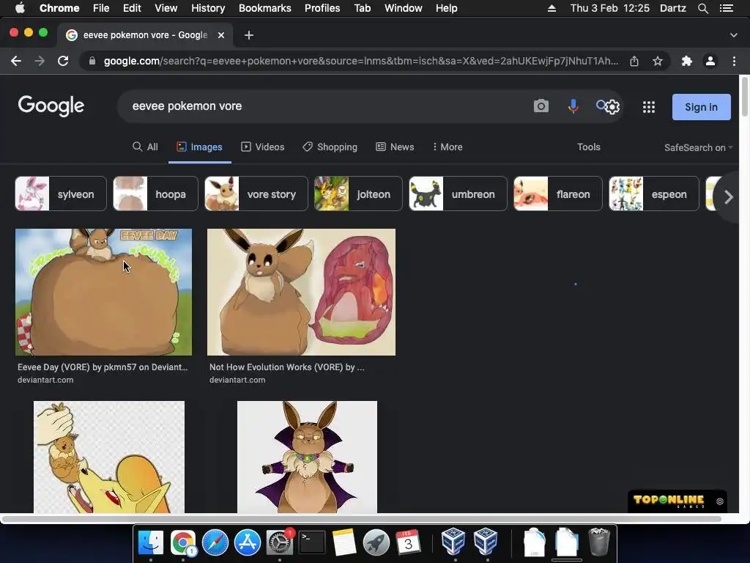The width and height of the screenshot is (750, 563).
Task: View site info via lock icon
Action: (92, 62)
